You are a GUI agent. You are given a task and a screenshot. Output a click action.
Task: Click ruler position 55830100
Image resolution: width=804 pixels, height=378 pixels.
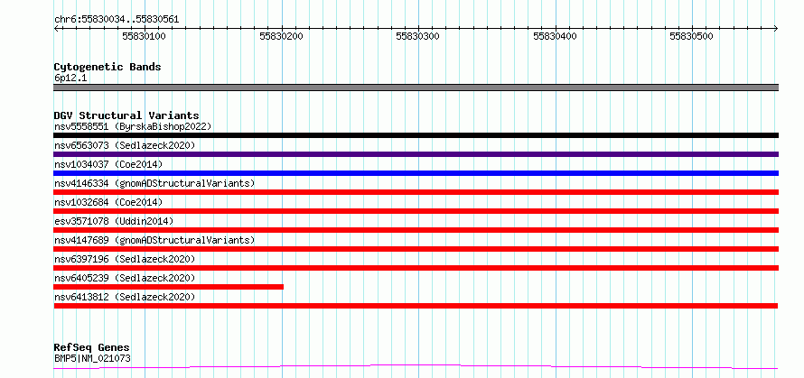click(x=145, y=36)
